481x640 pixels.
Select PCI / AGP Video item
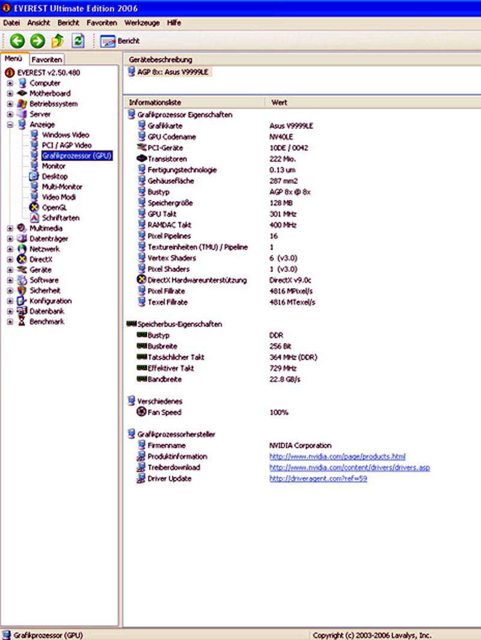tap(67, 146)
